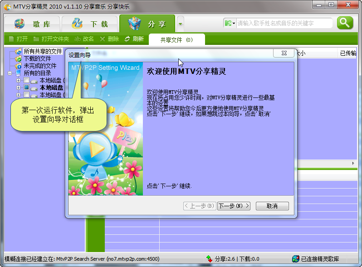Click 下一步(N) in the setup wizard

(x=234, y=206)
